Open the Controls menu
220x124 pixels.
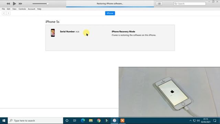click(x=22, y=9)
